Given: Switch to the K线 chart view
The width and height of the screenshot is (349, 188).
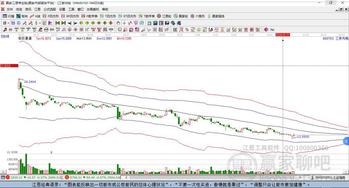Looking at the screenshot, I should (35, 16).
